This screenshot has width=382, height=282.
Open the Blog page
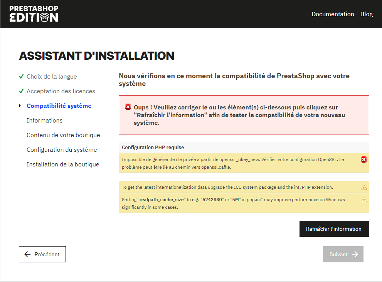coord(366,14)
